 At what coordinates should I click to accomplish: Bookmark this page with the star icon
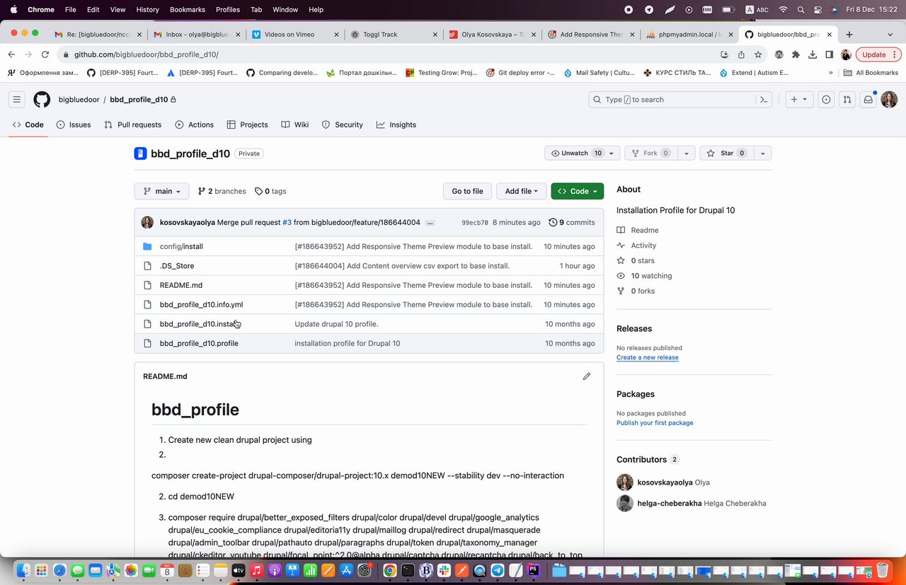click(x=758, y=54)
